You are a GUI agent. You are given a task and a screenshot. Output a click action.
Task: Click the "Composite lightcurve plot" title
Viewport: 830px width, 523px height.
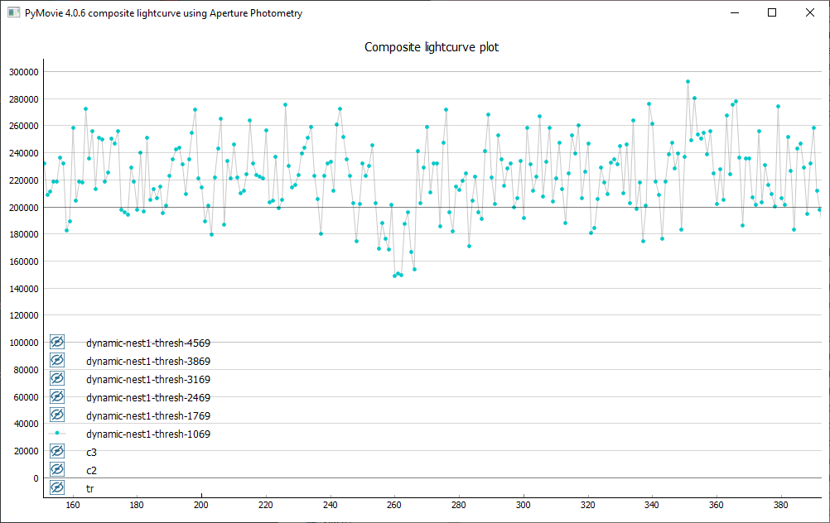pyautogui.click(x=432, y=47)
